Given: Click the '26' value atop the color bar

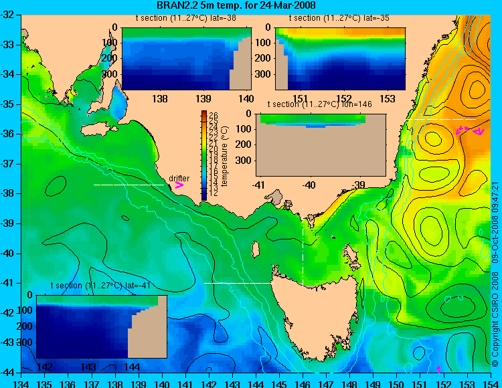Looking at the screenshot, I should [214, 115].
